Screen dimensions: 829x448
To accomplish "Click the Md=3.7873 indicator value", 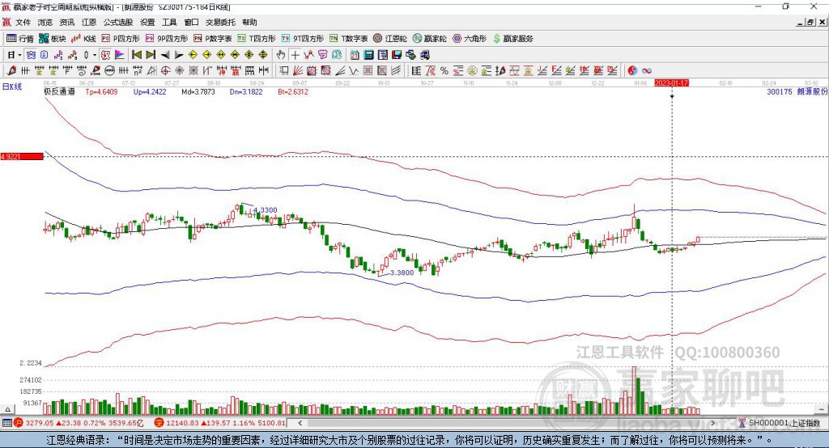I will coord(198,92).
